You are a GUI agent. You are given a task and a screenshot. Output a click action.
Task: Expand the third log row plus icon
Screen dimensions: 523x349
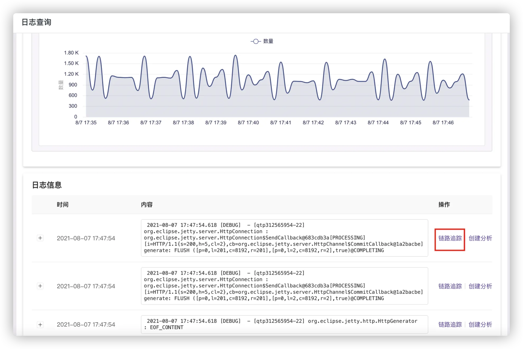click(40, 324)
